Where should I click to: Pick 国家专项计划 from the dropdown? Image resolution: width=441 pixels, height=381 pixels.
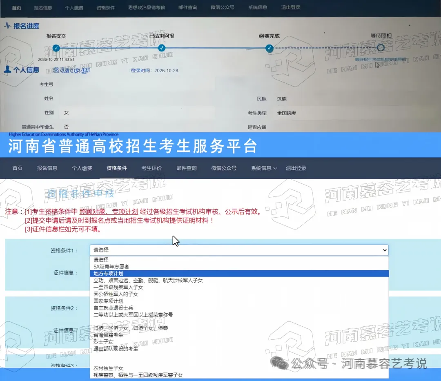pyautogui.click(x=239, y=301)
